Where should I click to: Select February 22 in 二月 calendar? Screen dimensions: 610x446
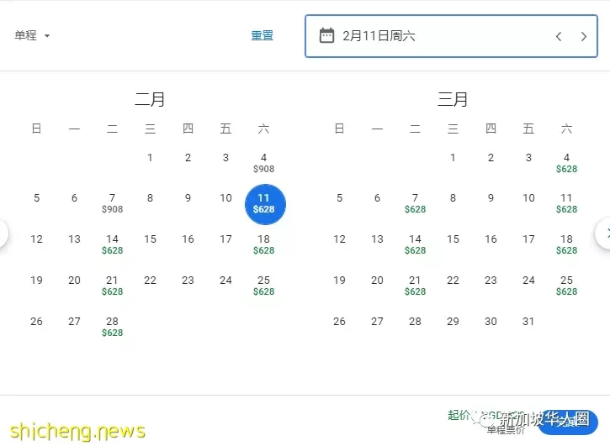click(x=150, y=281)
